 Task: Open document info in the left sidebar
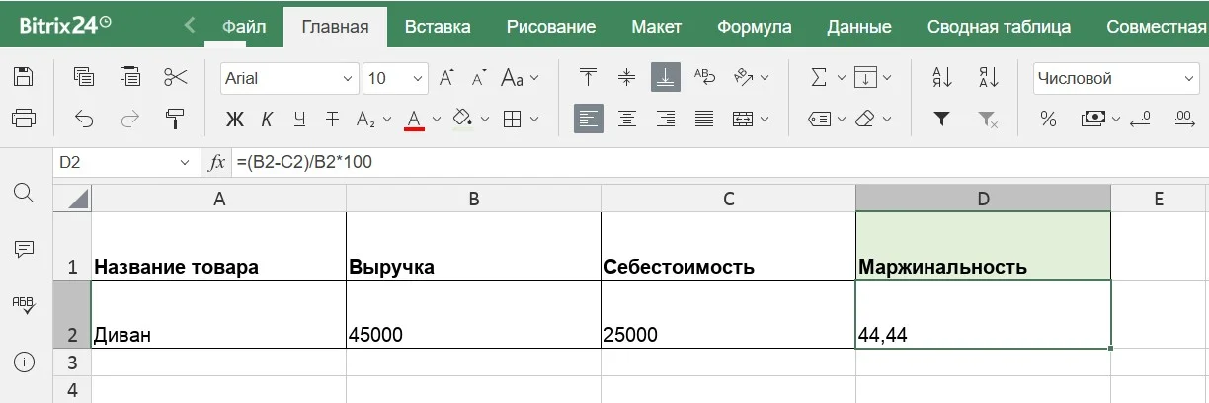24,362
